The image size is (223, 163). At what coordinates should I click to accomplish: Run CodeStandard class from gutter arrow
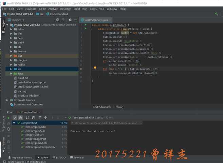click(86, 25)
